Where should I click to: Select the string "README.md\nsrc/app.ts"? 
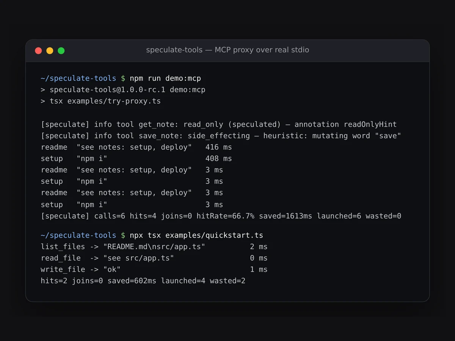154,247
